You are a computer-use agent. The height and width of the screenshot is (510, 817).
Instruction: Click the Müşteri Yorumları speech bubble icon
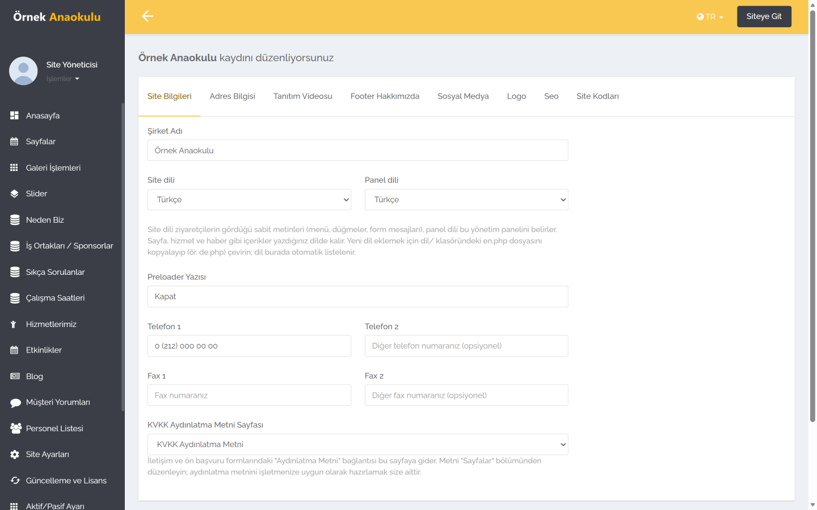pyautogui.click(x=15, y=402)
